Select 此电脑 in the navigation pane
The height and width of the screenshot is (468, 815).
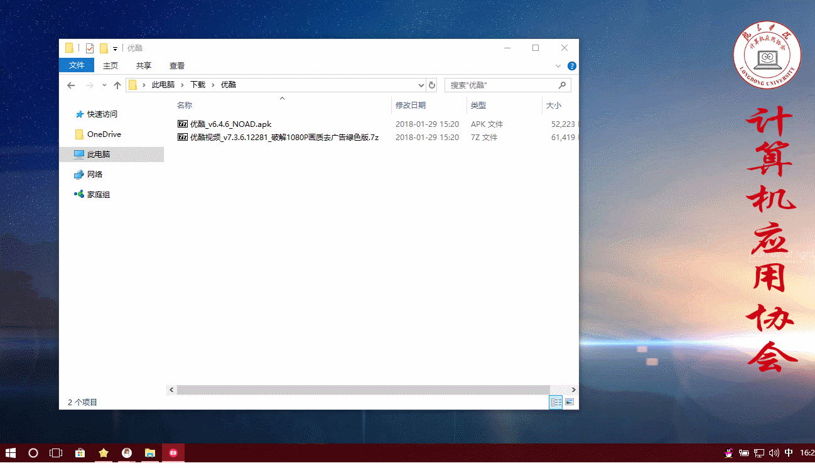point(112,155)
